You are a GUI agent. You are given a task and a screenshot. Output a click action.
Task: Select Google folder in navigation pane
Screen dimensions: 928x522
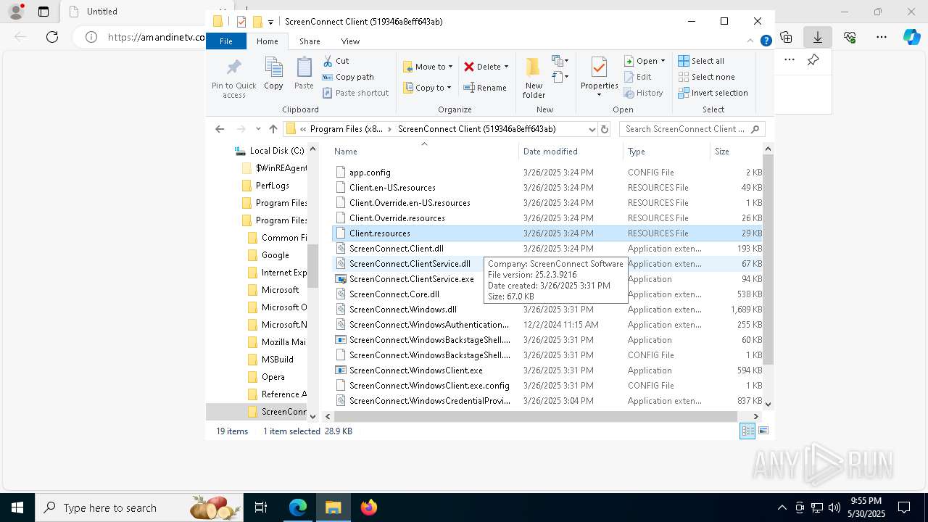coord(268,255)
